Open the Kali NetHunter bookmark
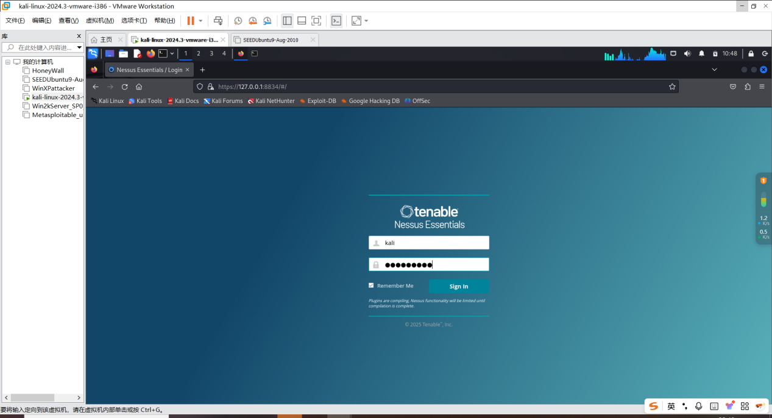Screen dimensions: 772x418 [271, 101]
